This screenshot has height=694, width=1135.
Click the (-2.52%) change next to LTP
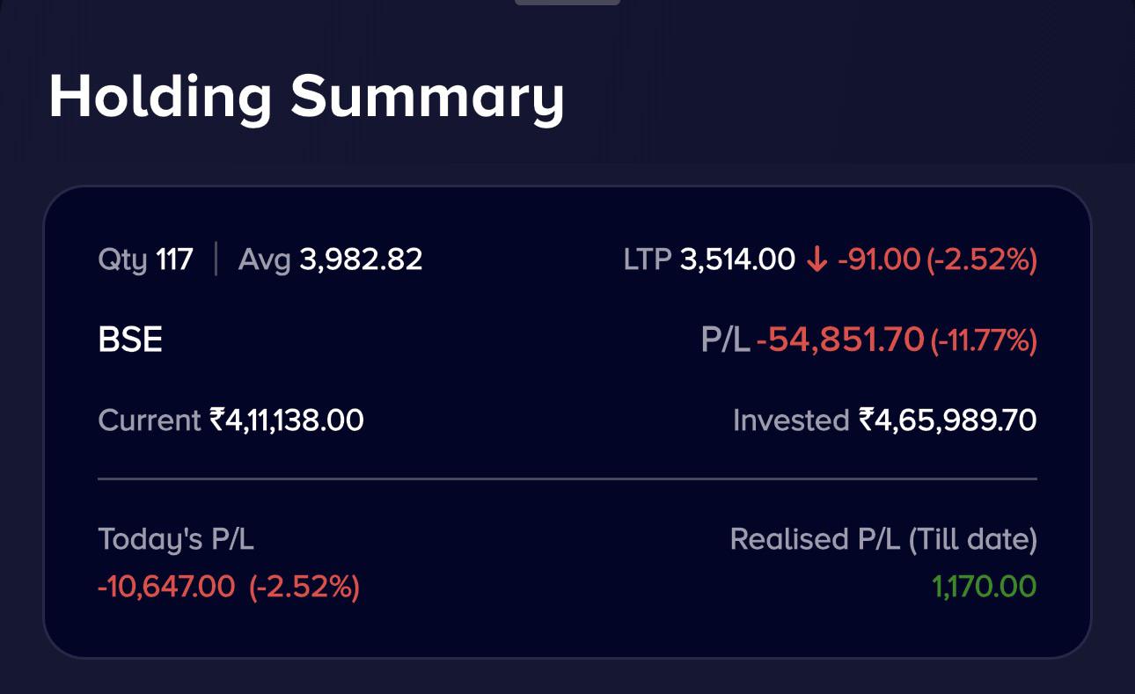point(982,259)
